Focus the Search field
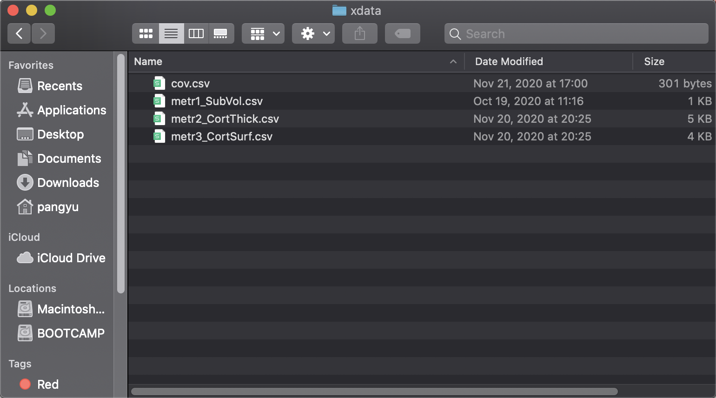 [577, 33]
